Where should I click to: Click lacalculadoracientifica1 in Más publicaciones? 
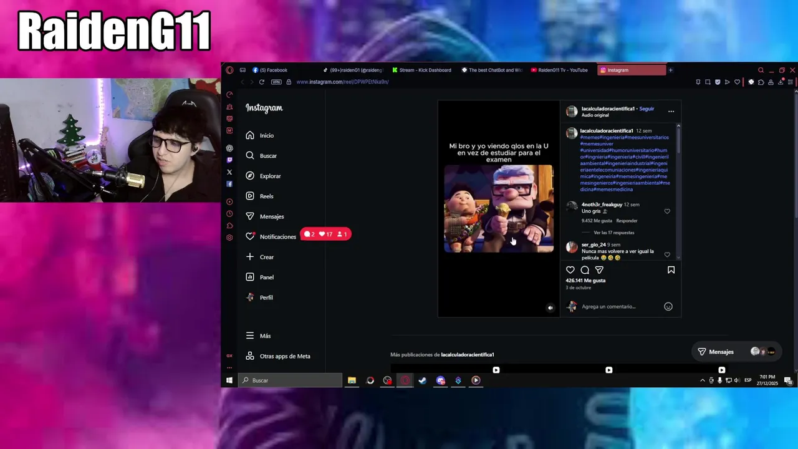468,355
